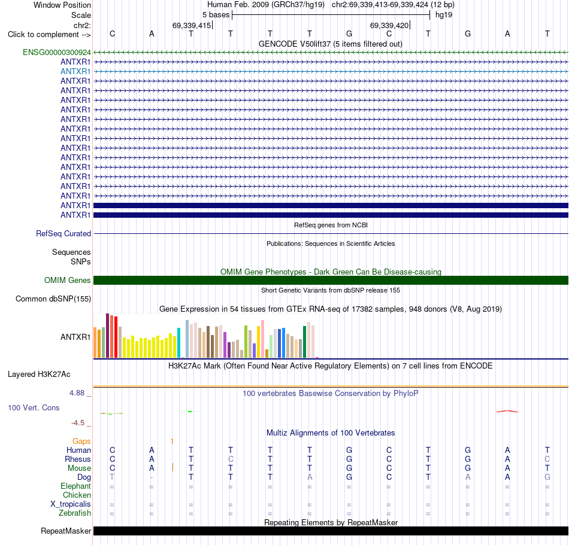Select the Zebrafish alignment row label
This screenshot has height=545, width=569.
pyautogui.click(x=75, y=513)
